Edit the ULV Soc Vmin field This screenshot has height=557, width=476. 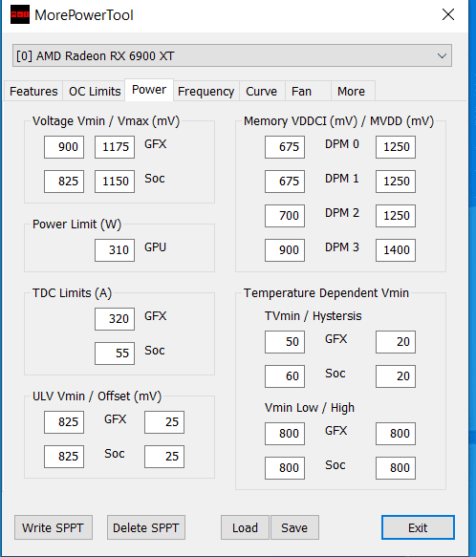click(x=64, y=457)
